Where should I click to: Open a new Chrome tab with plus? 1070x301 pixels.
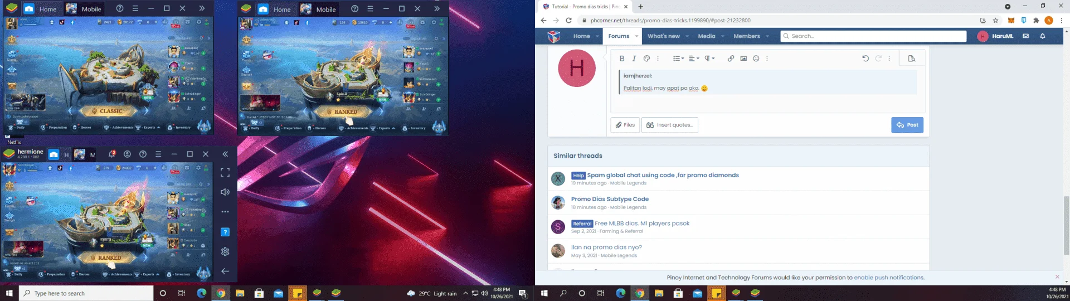click(x=641, y=7)
